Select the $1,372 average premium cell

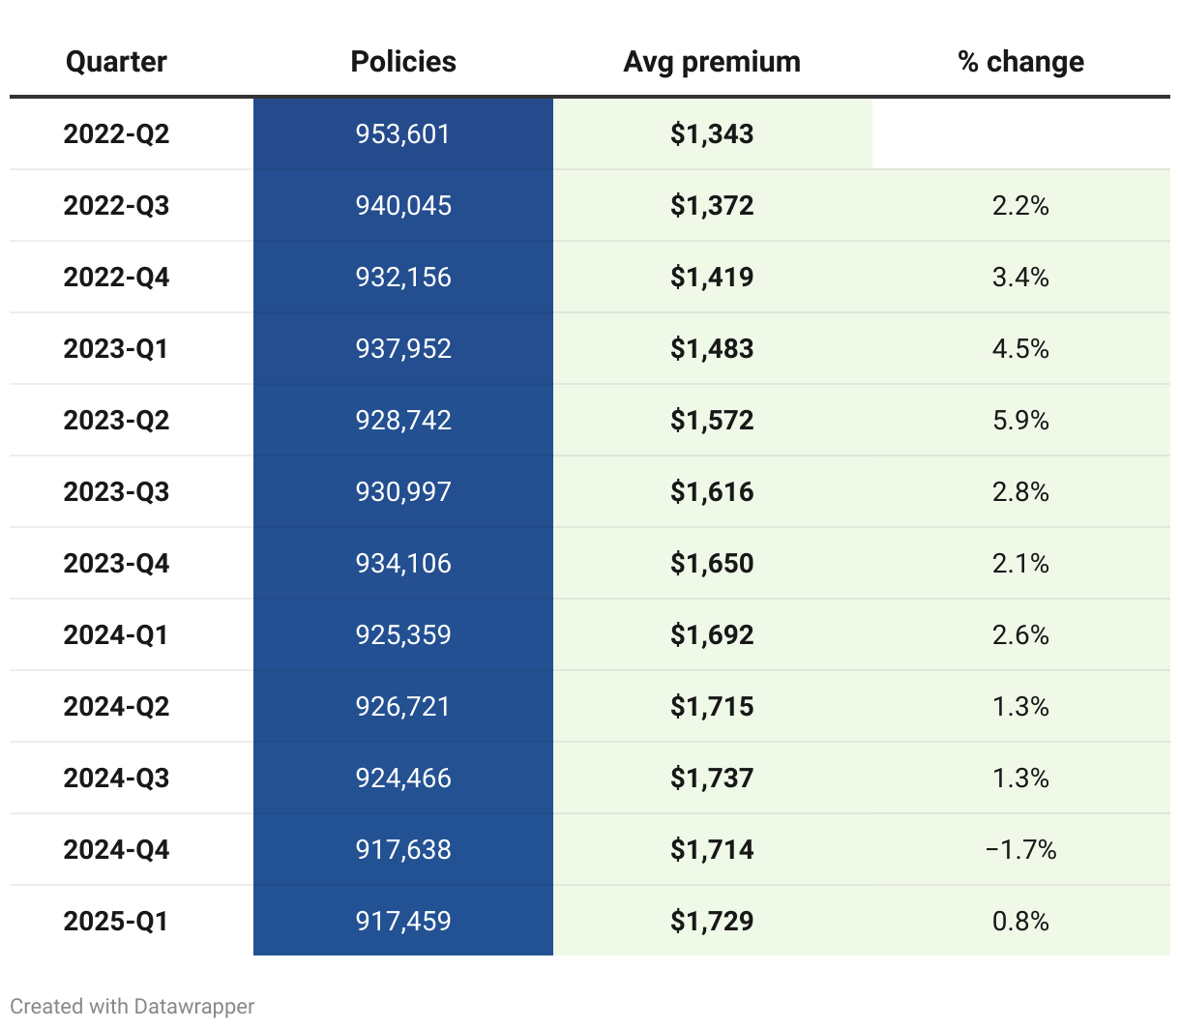click(x=712, y=205)
